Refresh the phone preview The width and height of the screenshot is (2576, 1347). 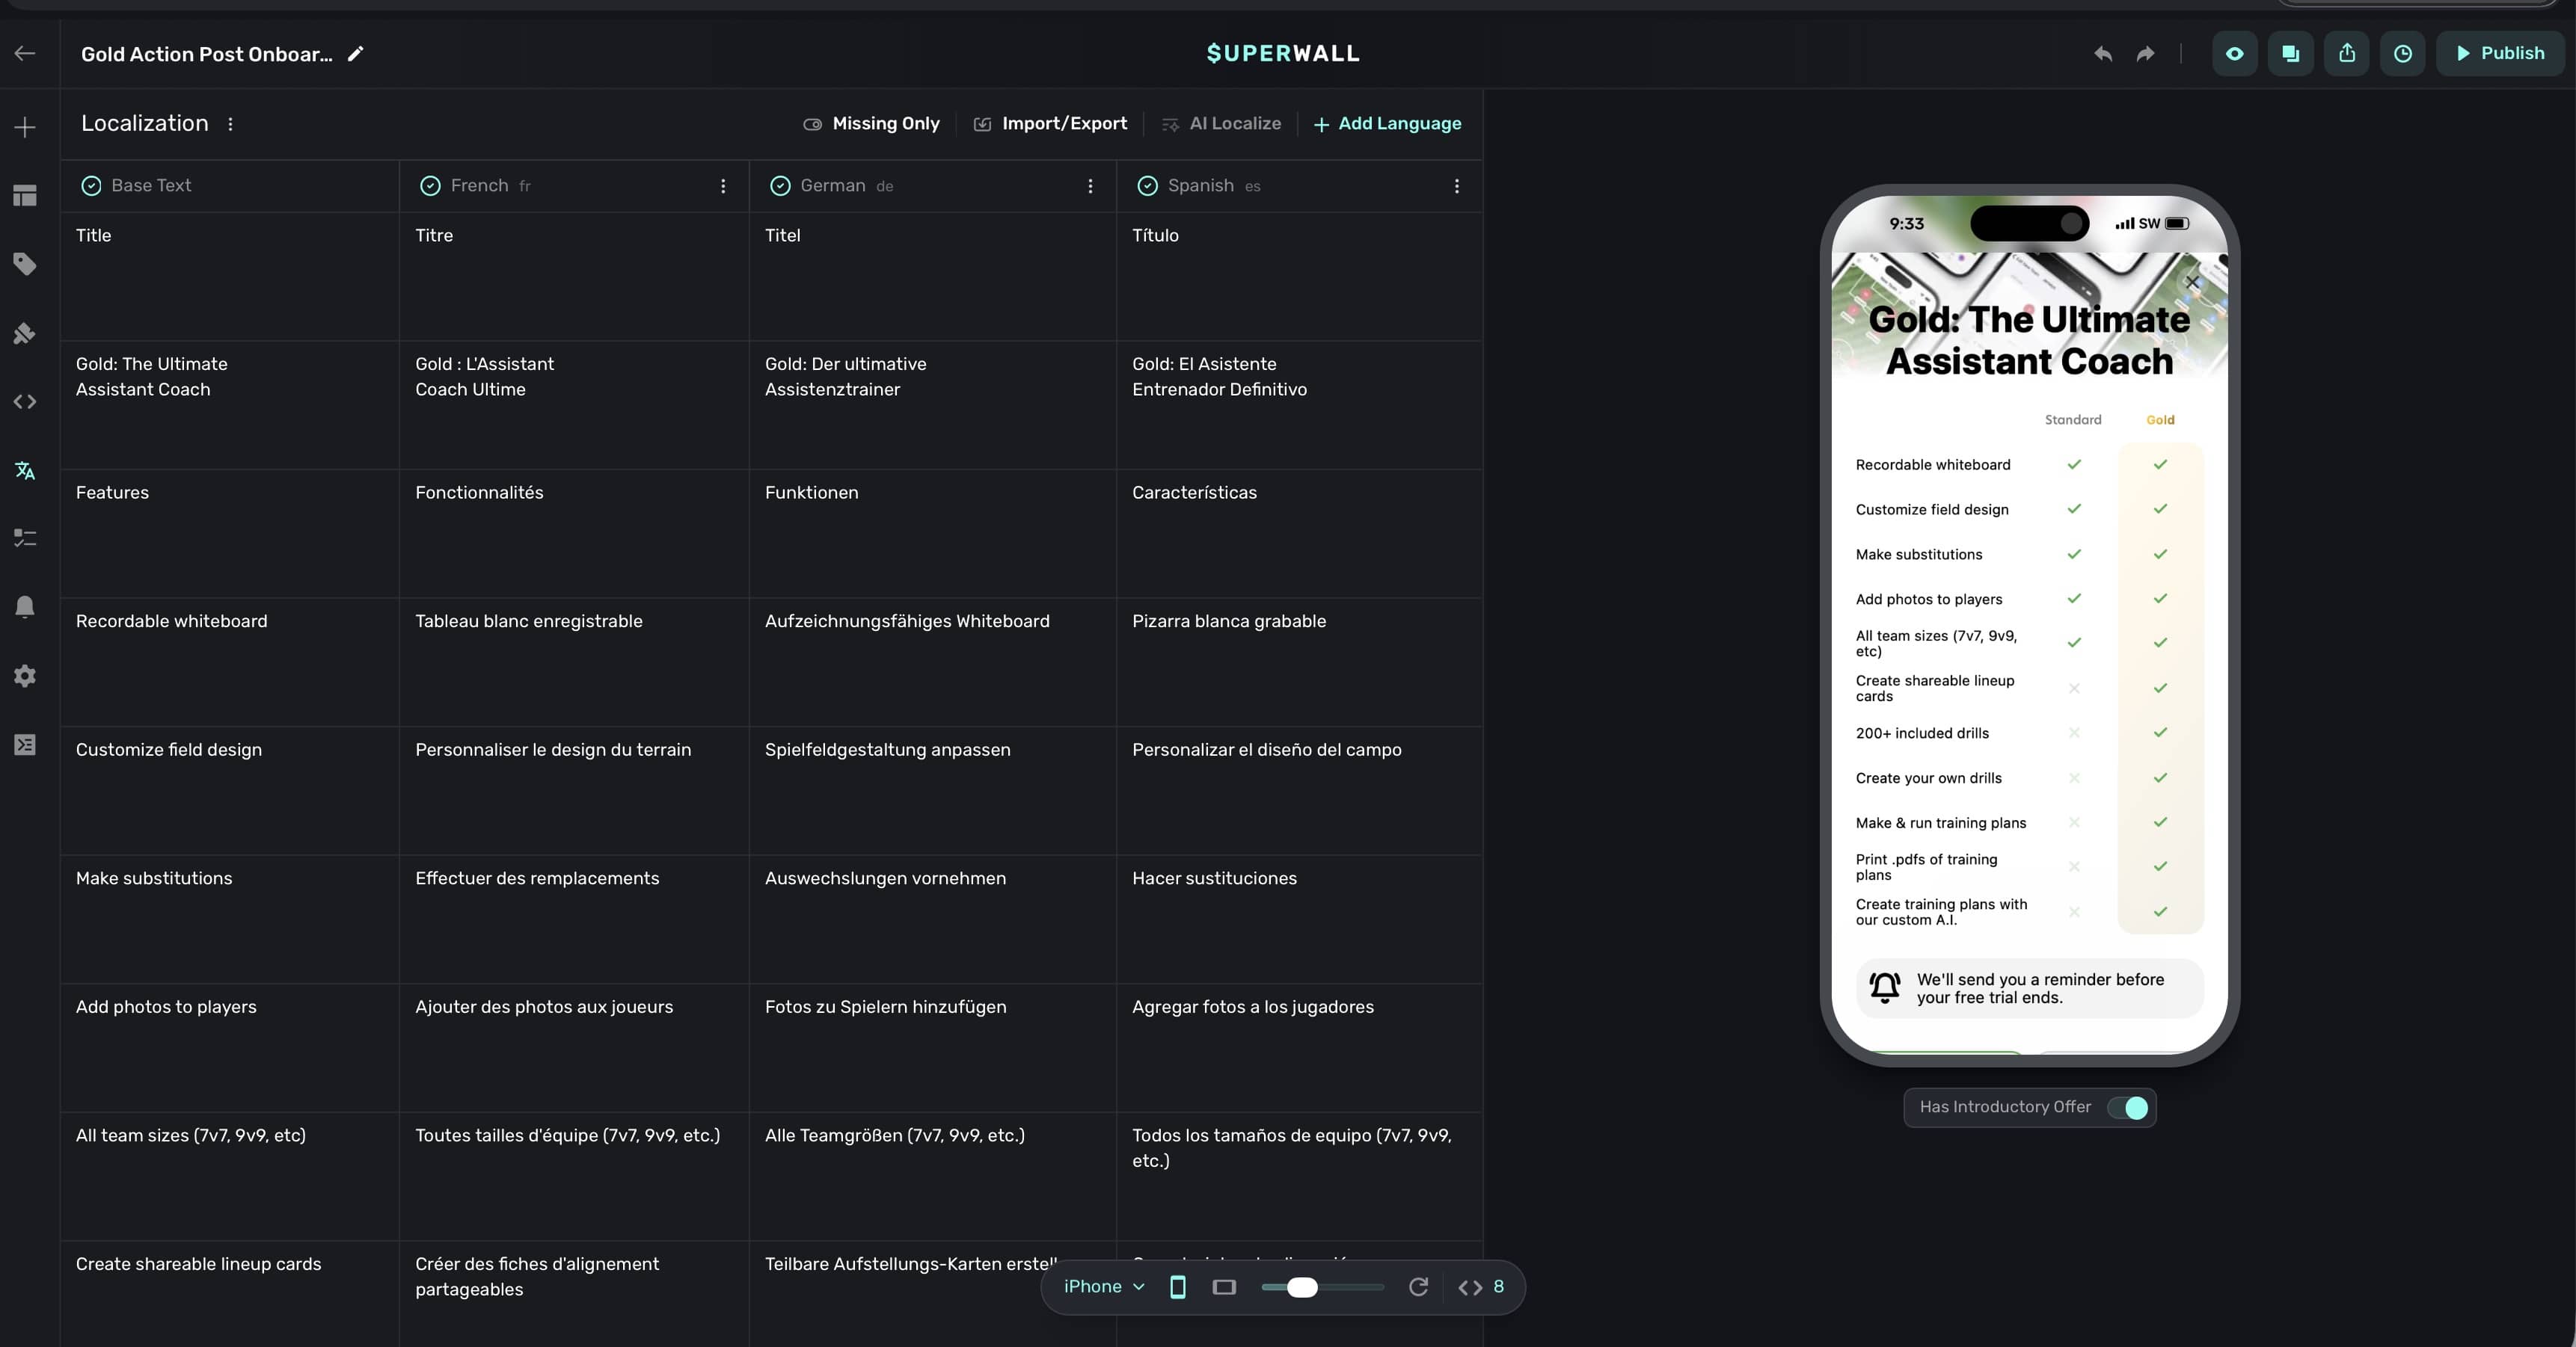click(x=1418, y=1287)
